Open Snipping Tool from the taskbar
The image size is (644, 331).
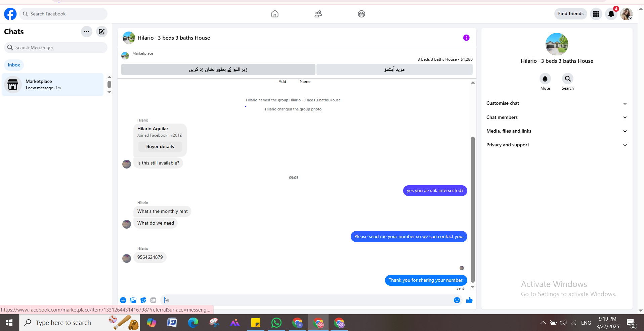[214, 323]
